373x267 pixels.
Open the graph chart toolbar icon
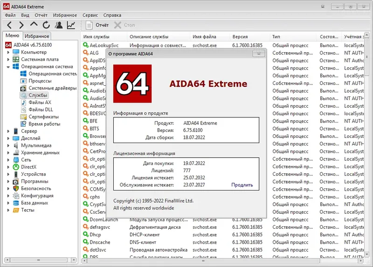(71, 25)
